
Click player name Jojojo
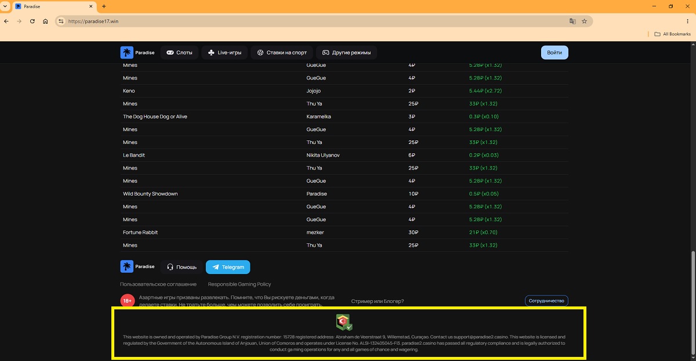tap(313, 91)
